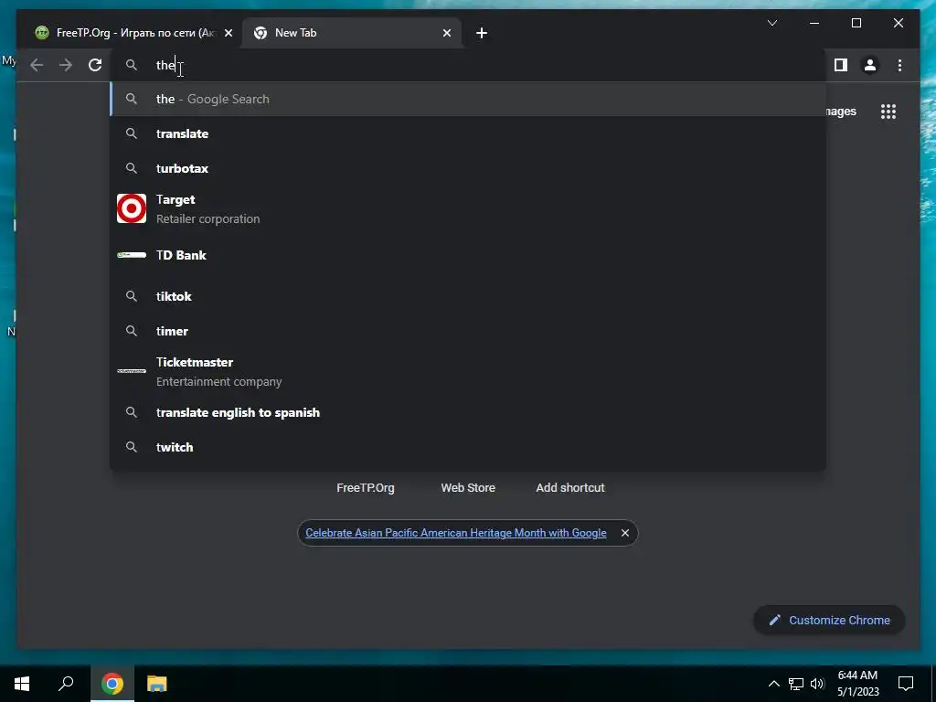Click the Chrome taskbar icon

click(x=112, y=684)
